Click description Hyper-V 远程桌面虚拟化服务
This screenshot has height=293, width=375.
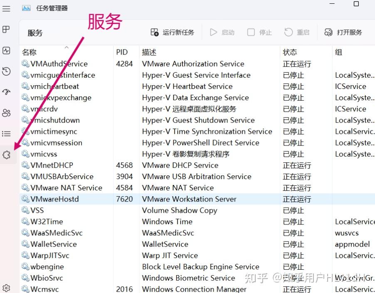pos(189,109)
